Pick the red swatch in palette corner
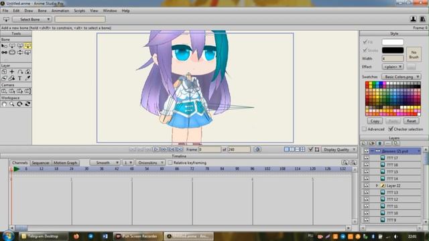The image size is (429, 241). (367, 83)
